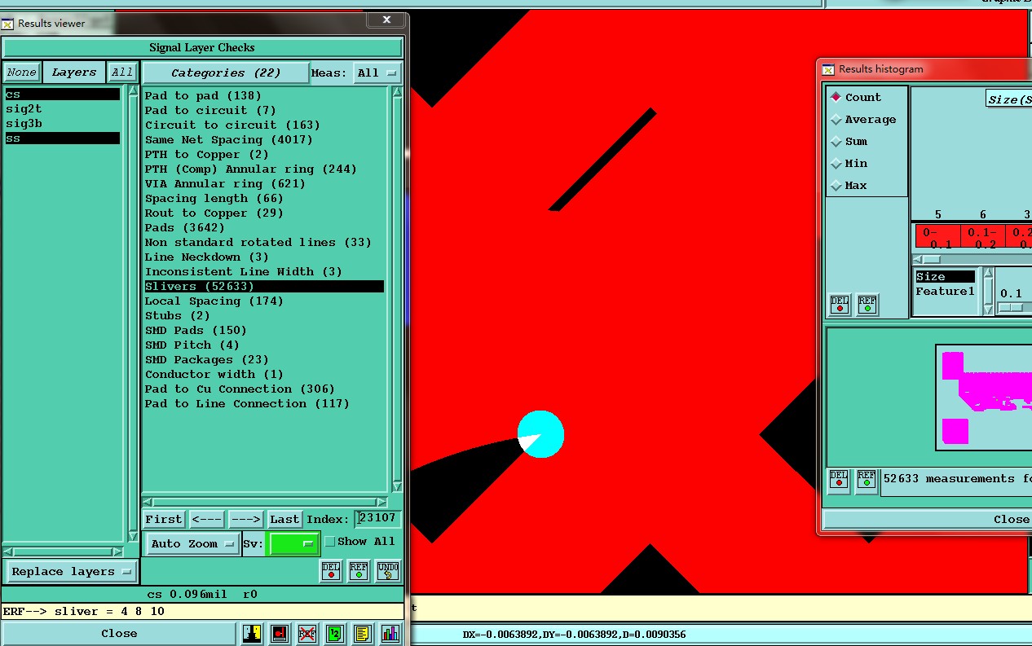Click the 0.1-0.2 red histogram bin

coord(982,237)
